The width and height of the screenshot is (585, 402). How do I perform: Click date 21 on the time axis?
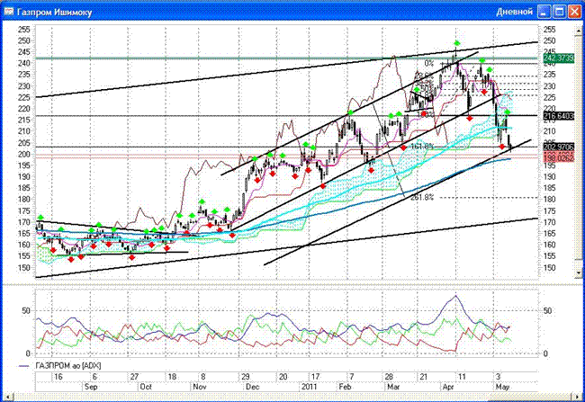pyautogui.click(x=423, y=377)
